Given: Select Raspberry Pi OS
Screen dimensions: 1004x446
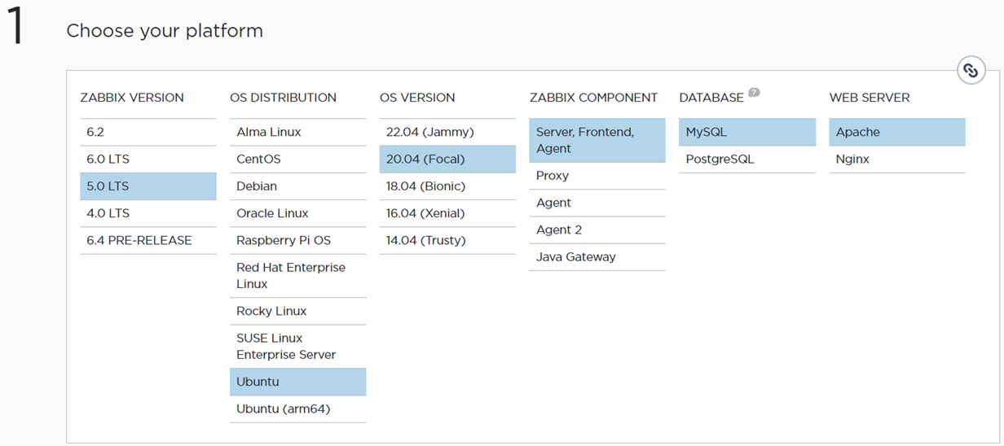Looking at the screenshot, I should [x=298, y=240].
